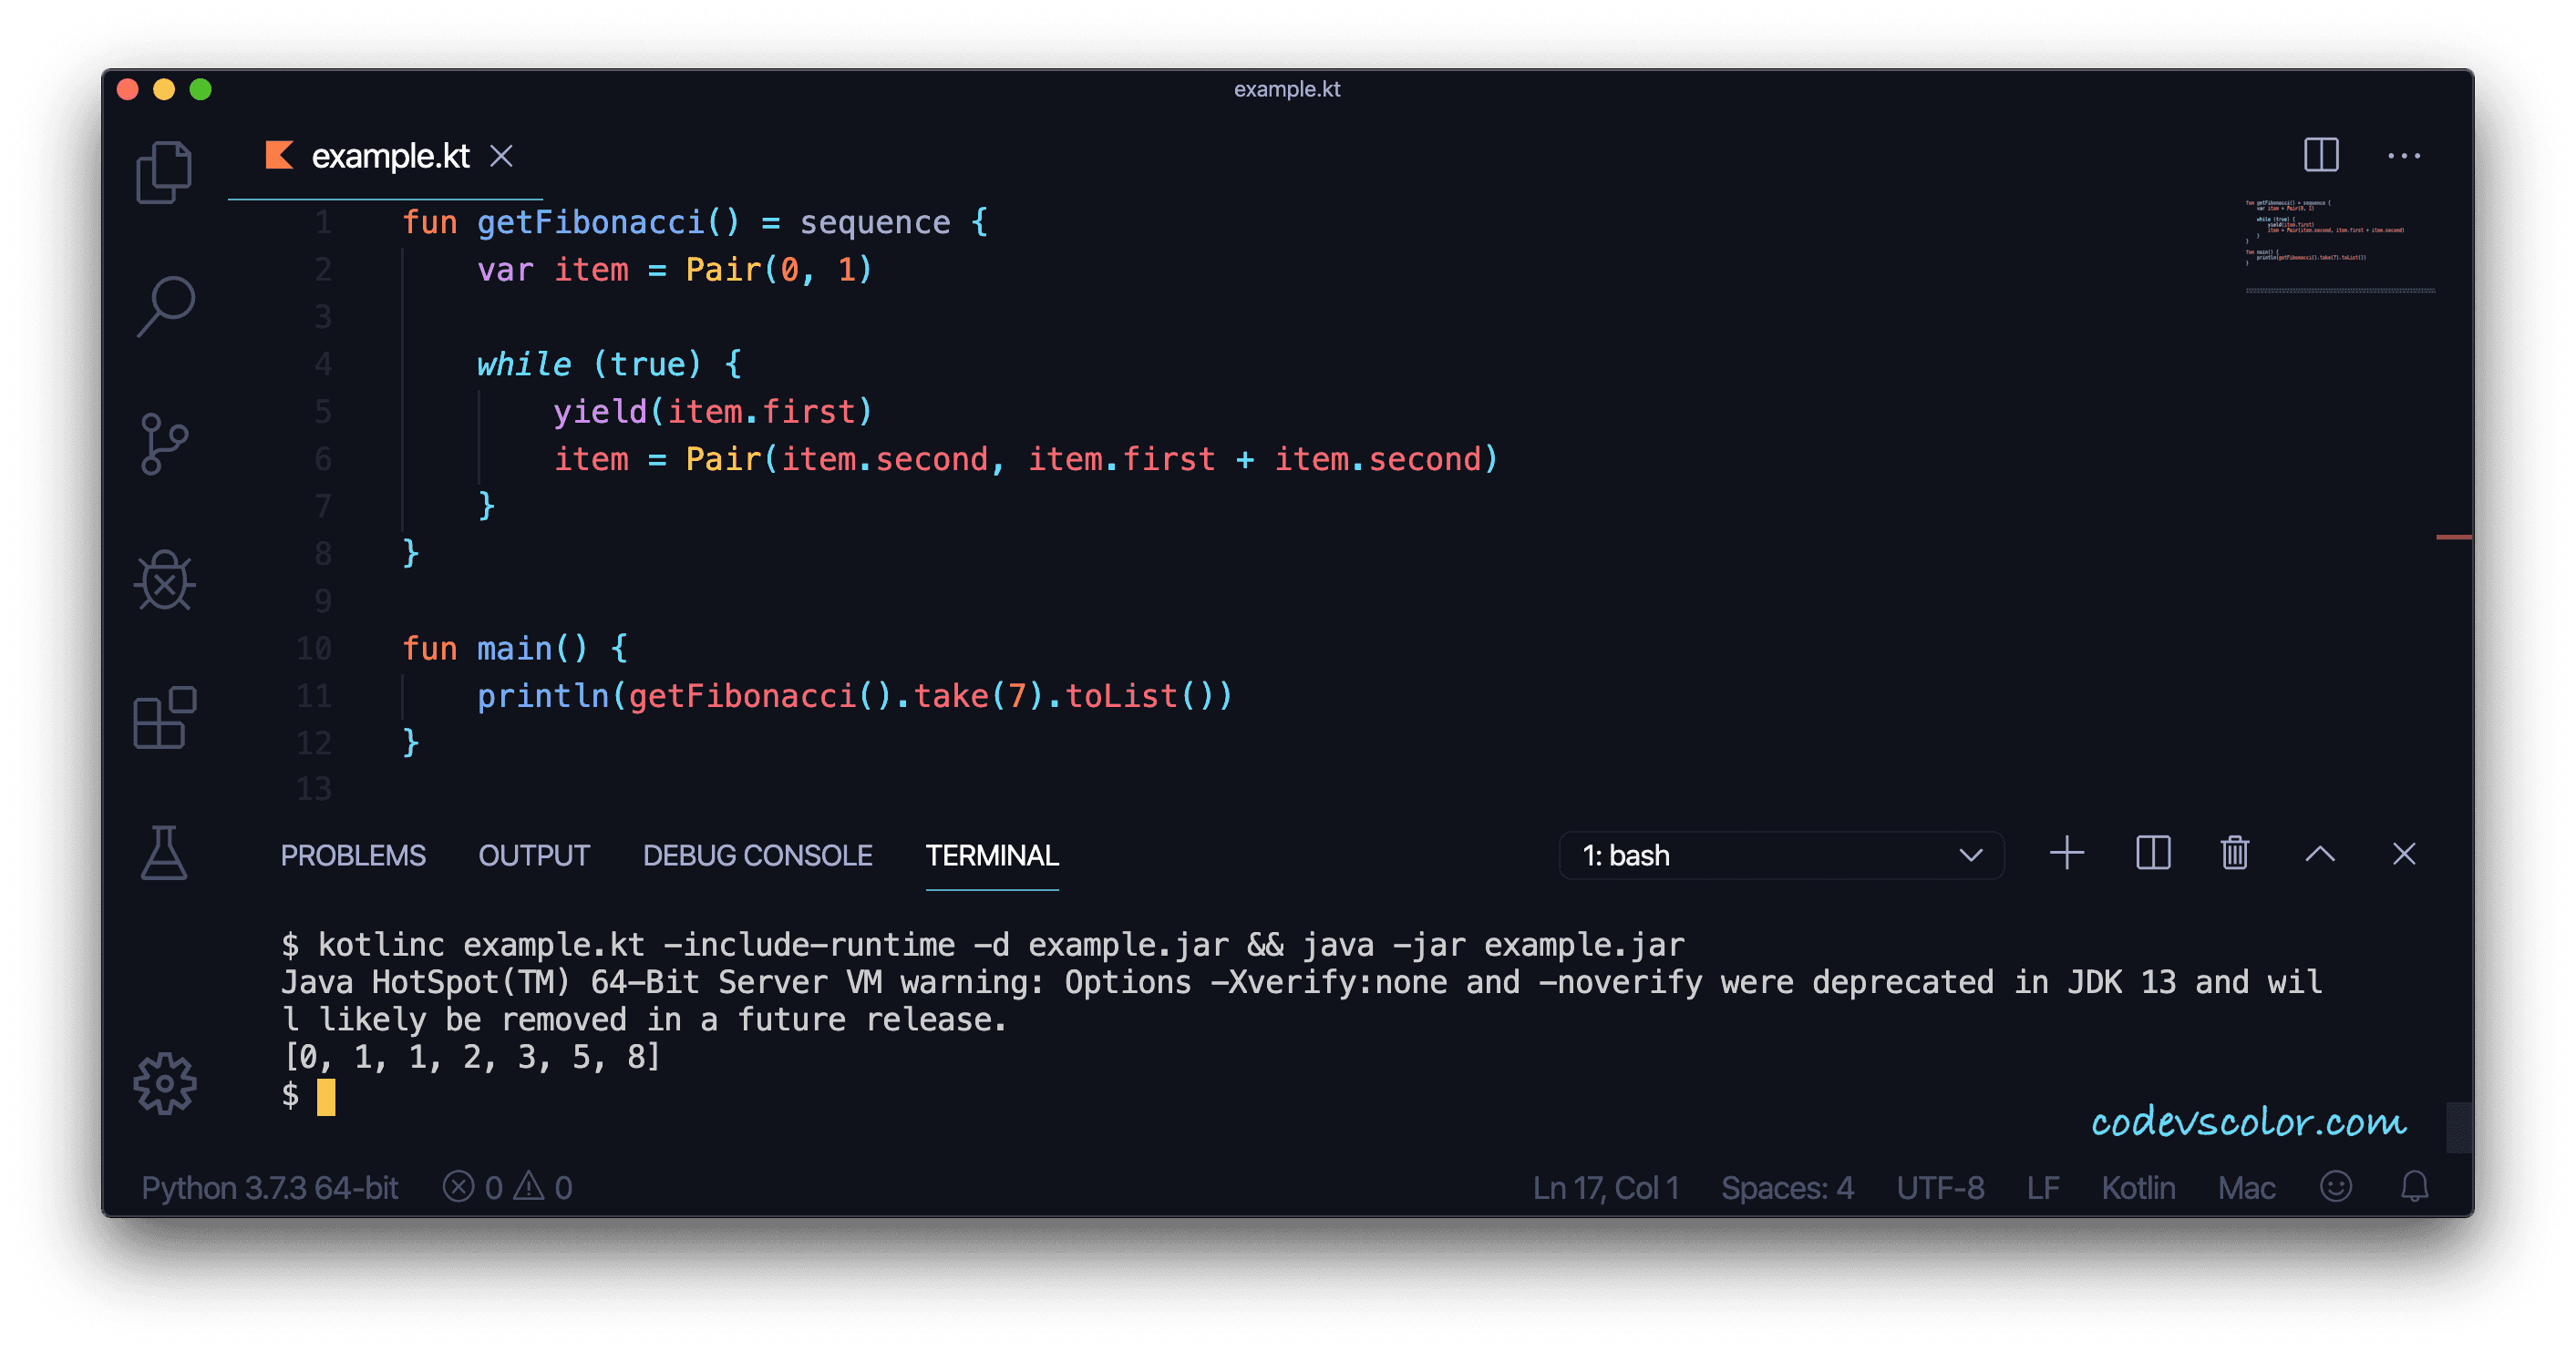Switch to the DEBUG CONSOLE tab
Viewport: 2576px width, 1352px height.
tap(757, 855)
